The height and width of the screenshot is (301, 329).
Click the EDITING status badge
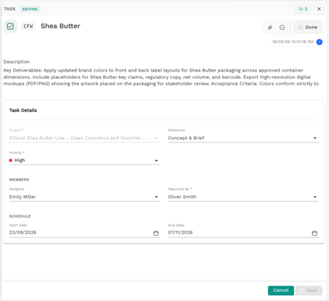pyautogui.click(x=30, y=9)
